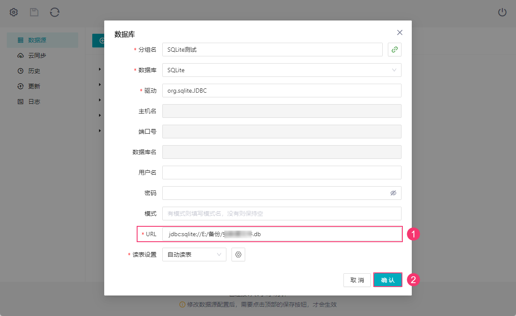Select 日志 in the sidebar
The height and width of the screenshot is (316, 516).
tap(42, 102)
